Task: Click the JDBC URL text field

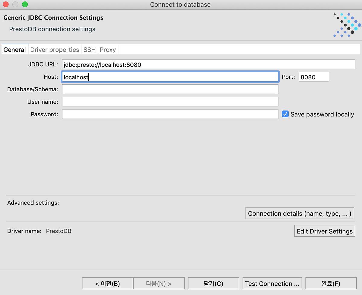Action: tap(208, 64)
